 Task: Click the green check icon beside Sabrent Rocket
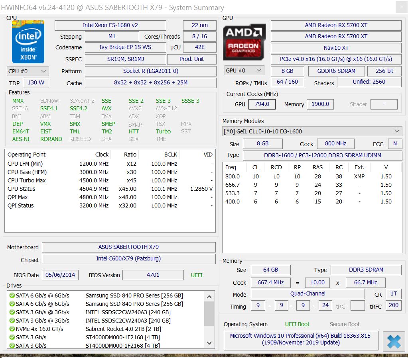point(12,329)
